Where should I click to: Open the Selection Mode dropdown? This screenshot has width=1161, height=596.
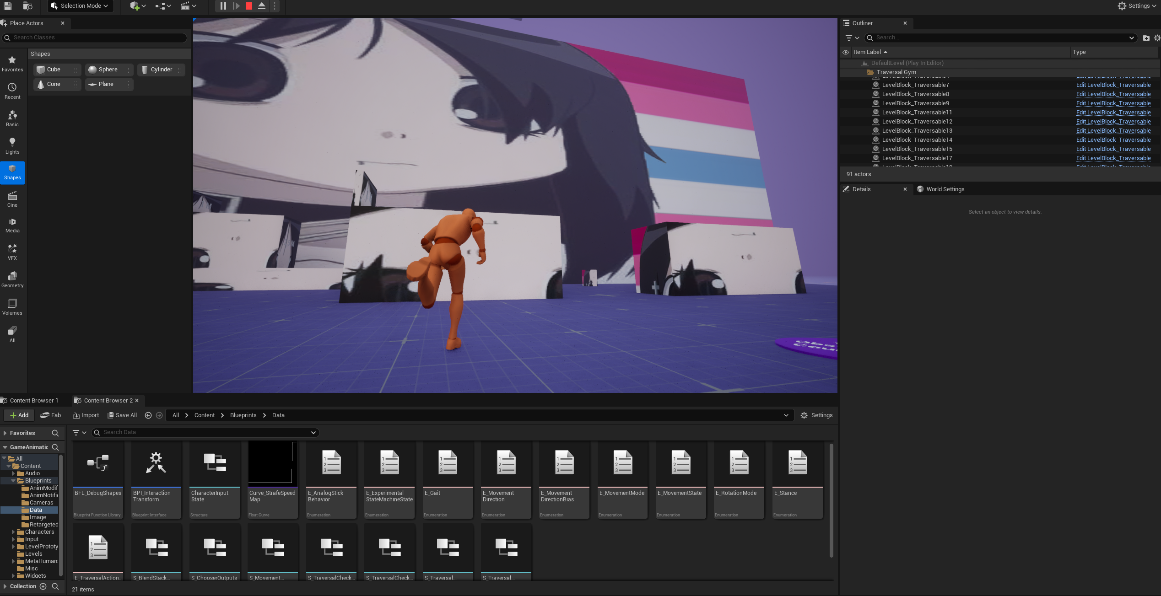point(80,6)
